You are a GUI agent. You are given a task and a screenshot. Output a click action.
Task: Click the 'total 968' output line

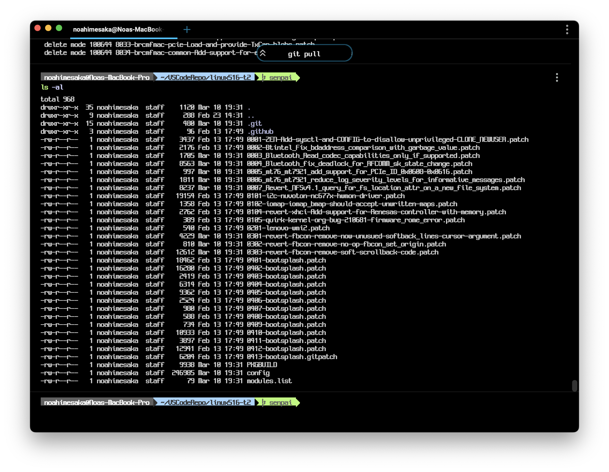57,99
